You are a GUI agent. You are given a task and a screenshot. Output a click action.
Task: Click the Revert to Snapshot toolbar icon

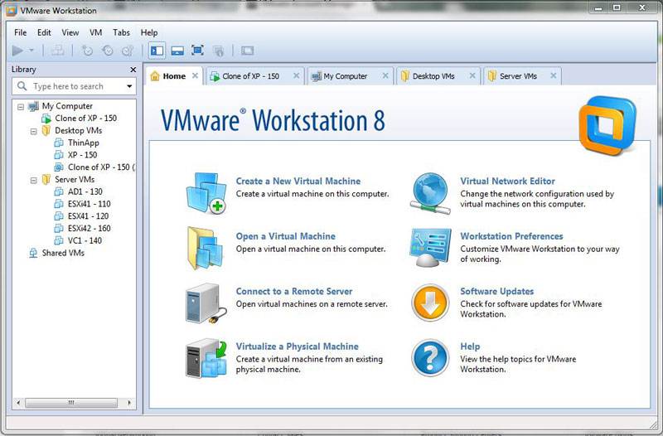pos(108,51)
